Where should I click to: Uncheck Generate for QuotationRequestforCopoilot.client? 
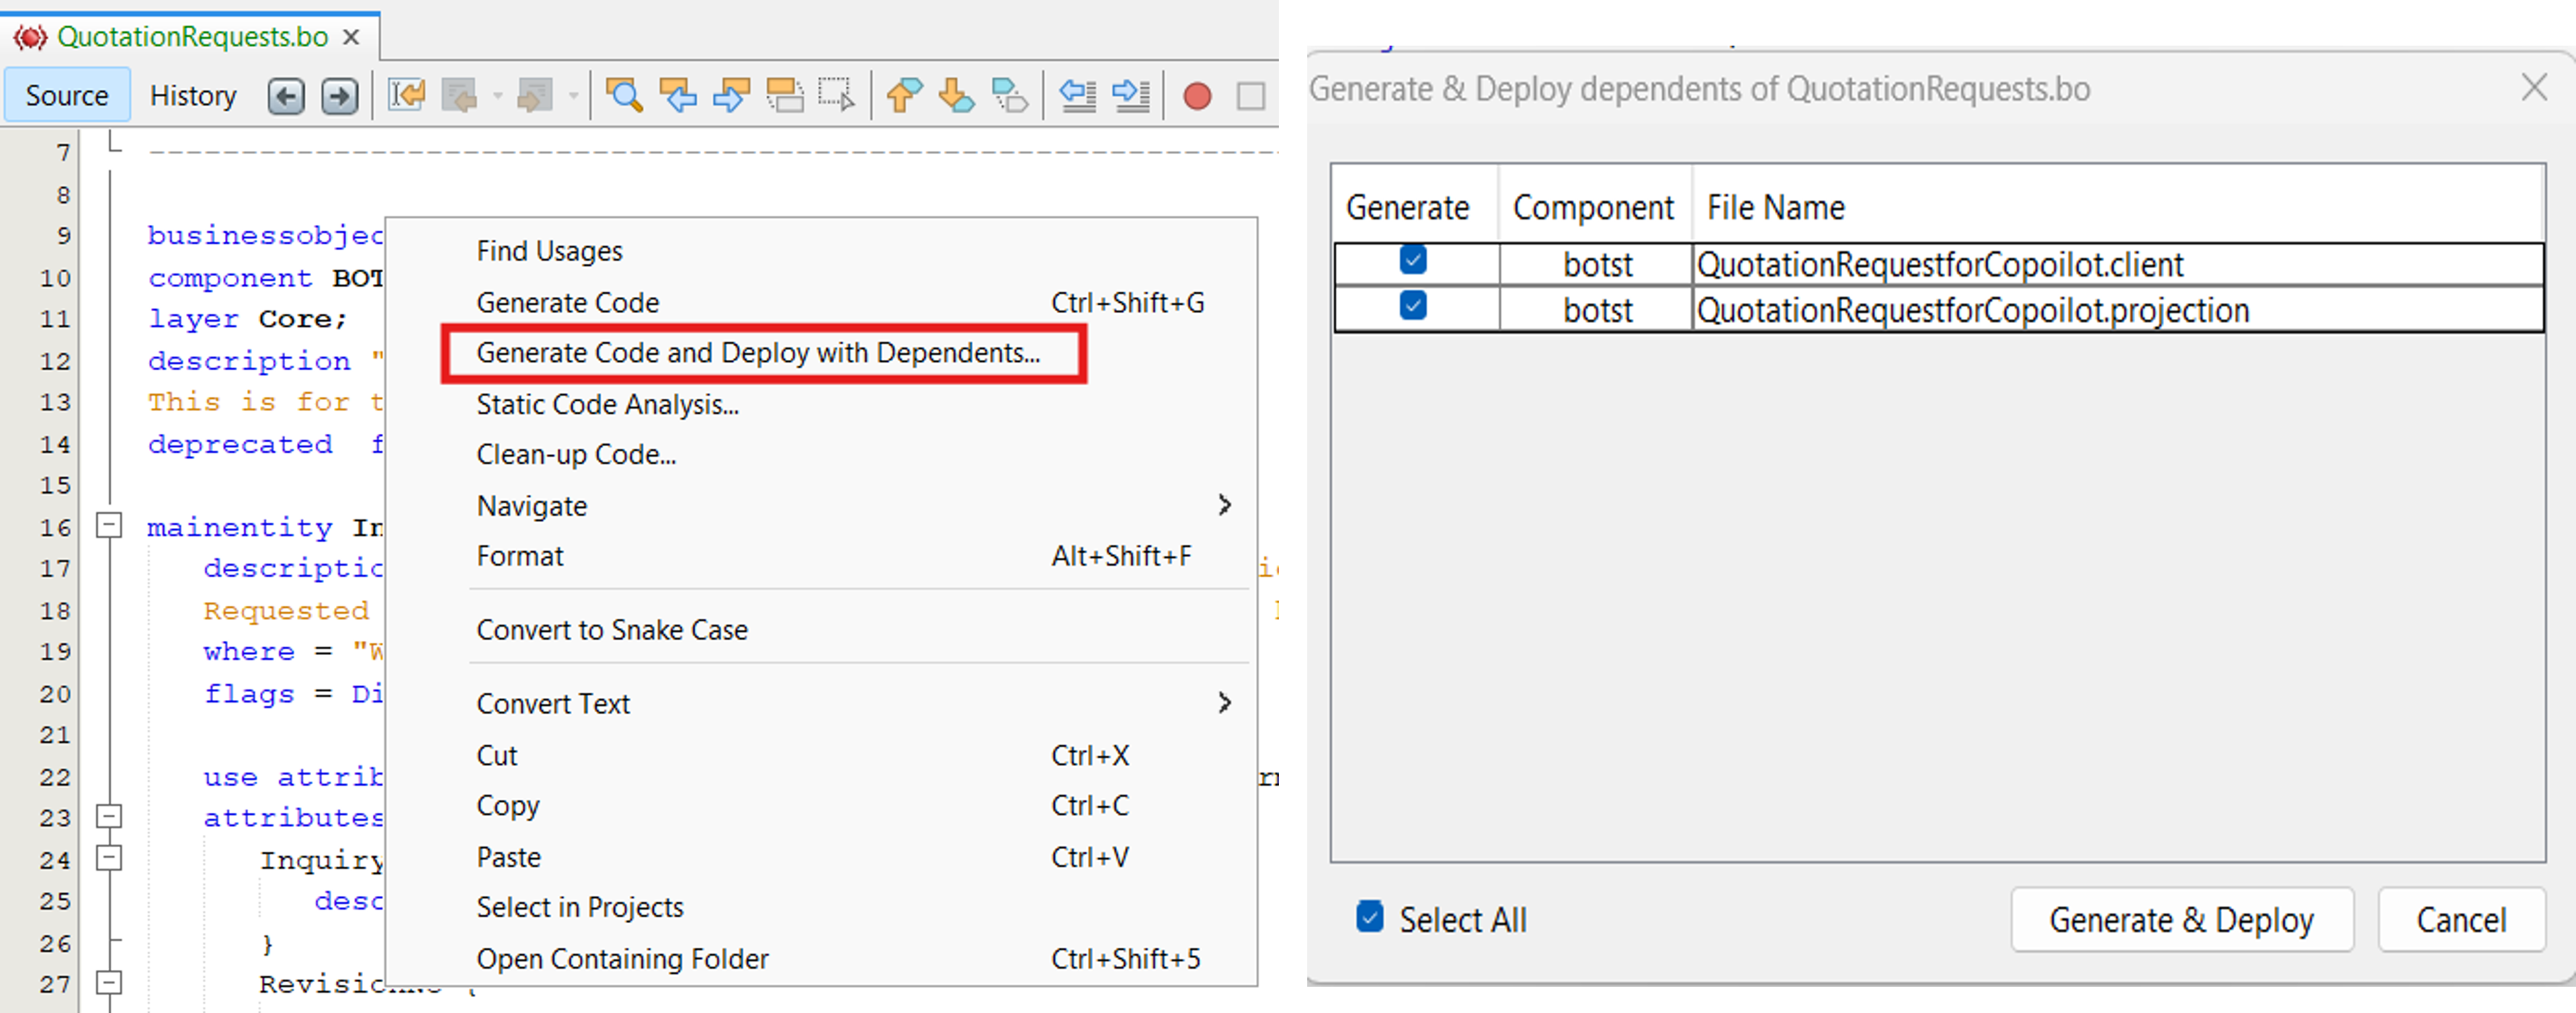point(1413,260)
